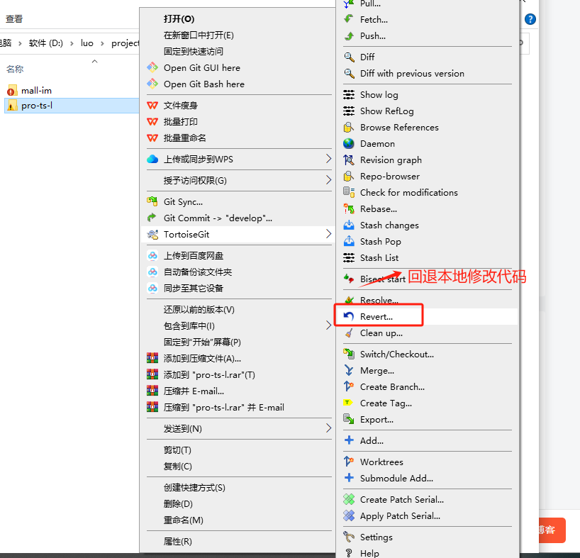Click the 软件 (D:) breadcrumb segment

(x=46, y=43)
